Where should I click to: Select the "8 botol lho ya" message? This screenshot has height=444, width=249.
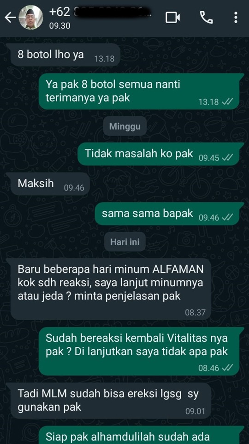click(x=65, y=55)
